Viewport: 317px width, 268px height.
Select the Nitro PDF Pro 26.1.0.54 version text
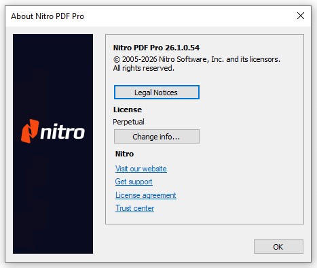(156, 48)
